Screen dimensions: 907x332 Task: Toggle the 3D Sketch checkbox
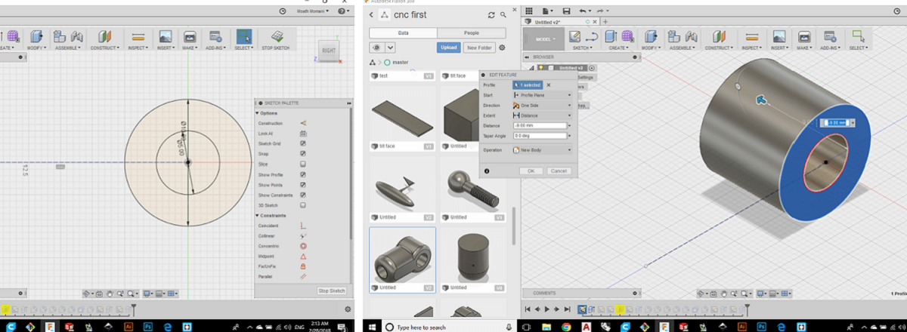click(x=303, y=204)
